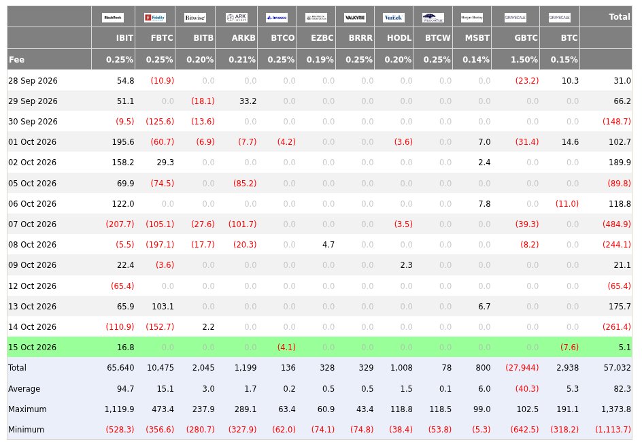Click the Fee row label
The width and height of the screenshot is (642, 442).
click(x=16, y=59)
